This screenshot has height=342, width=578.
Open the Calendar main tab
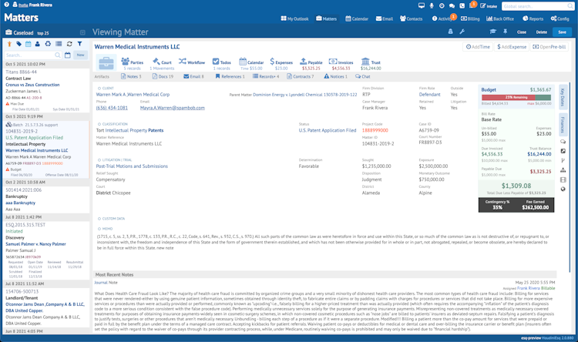tap(357, 18)
